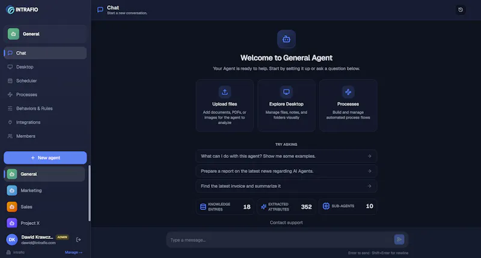Focus the Type a message input
The image size is (481, 258).
[281, 239]
